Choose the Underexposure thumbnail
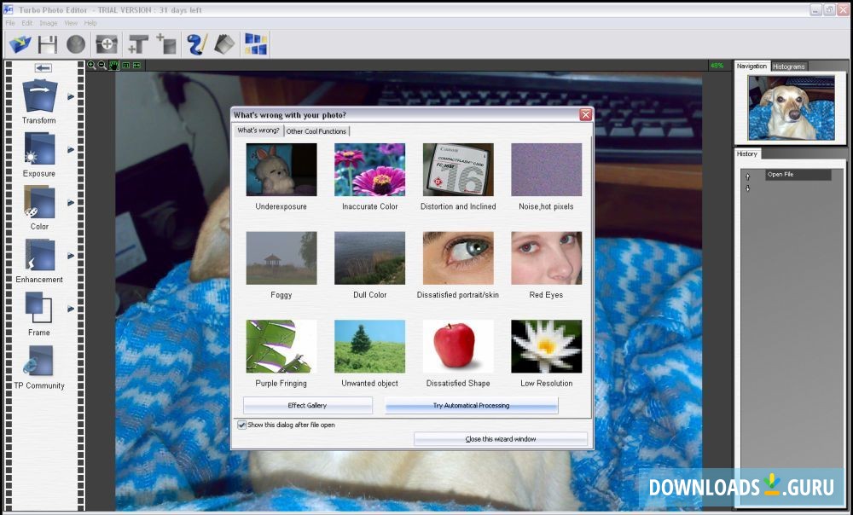Image resolution: width=853 pixels, height=515 pixels. click(x=281, y=170)
